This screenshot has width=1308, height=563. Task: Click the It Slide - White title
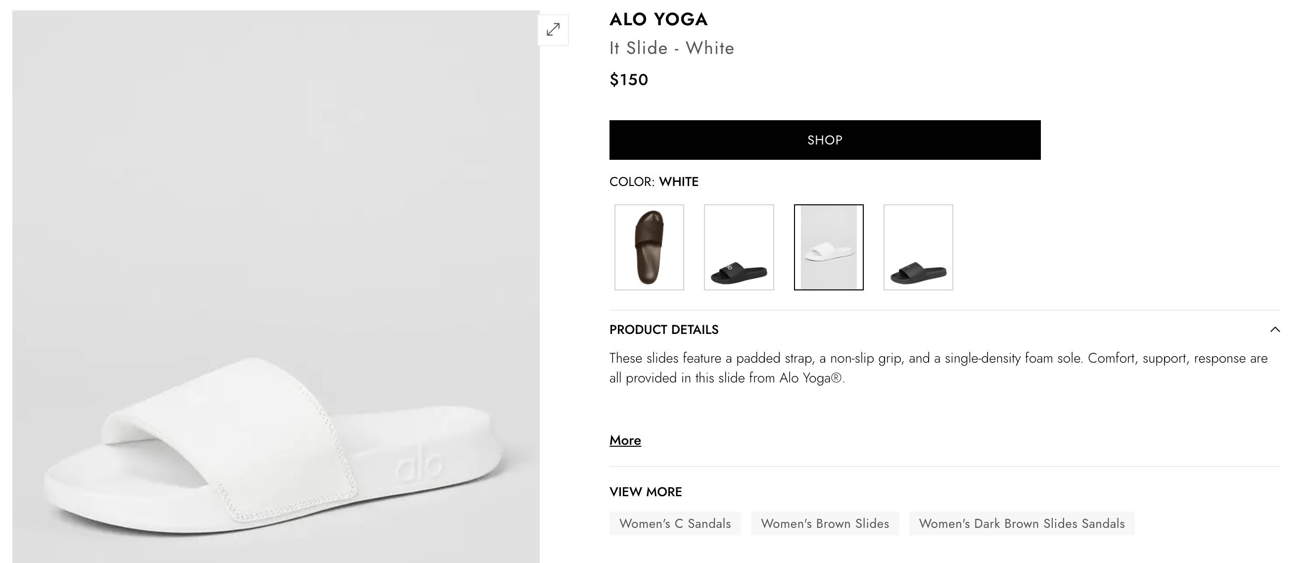[x=672, y=48]
